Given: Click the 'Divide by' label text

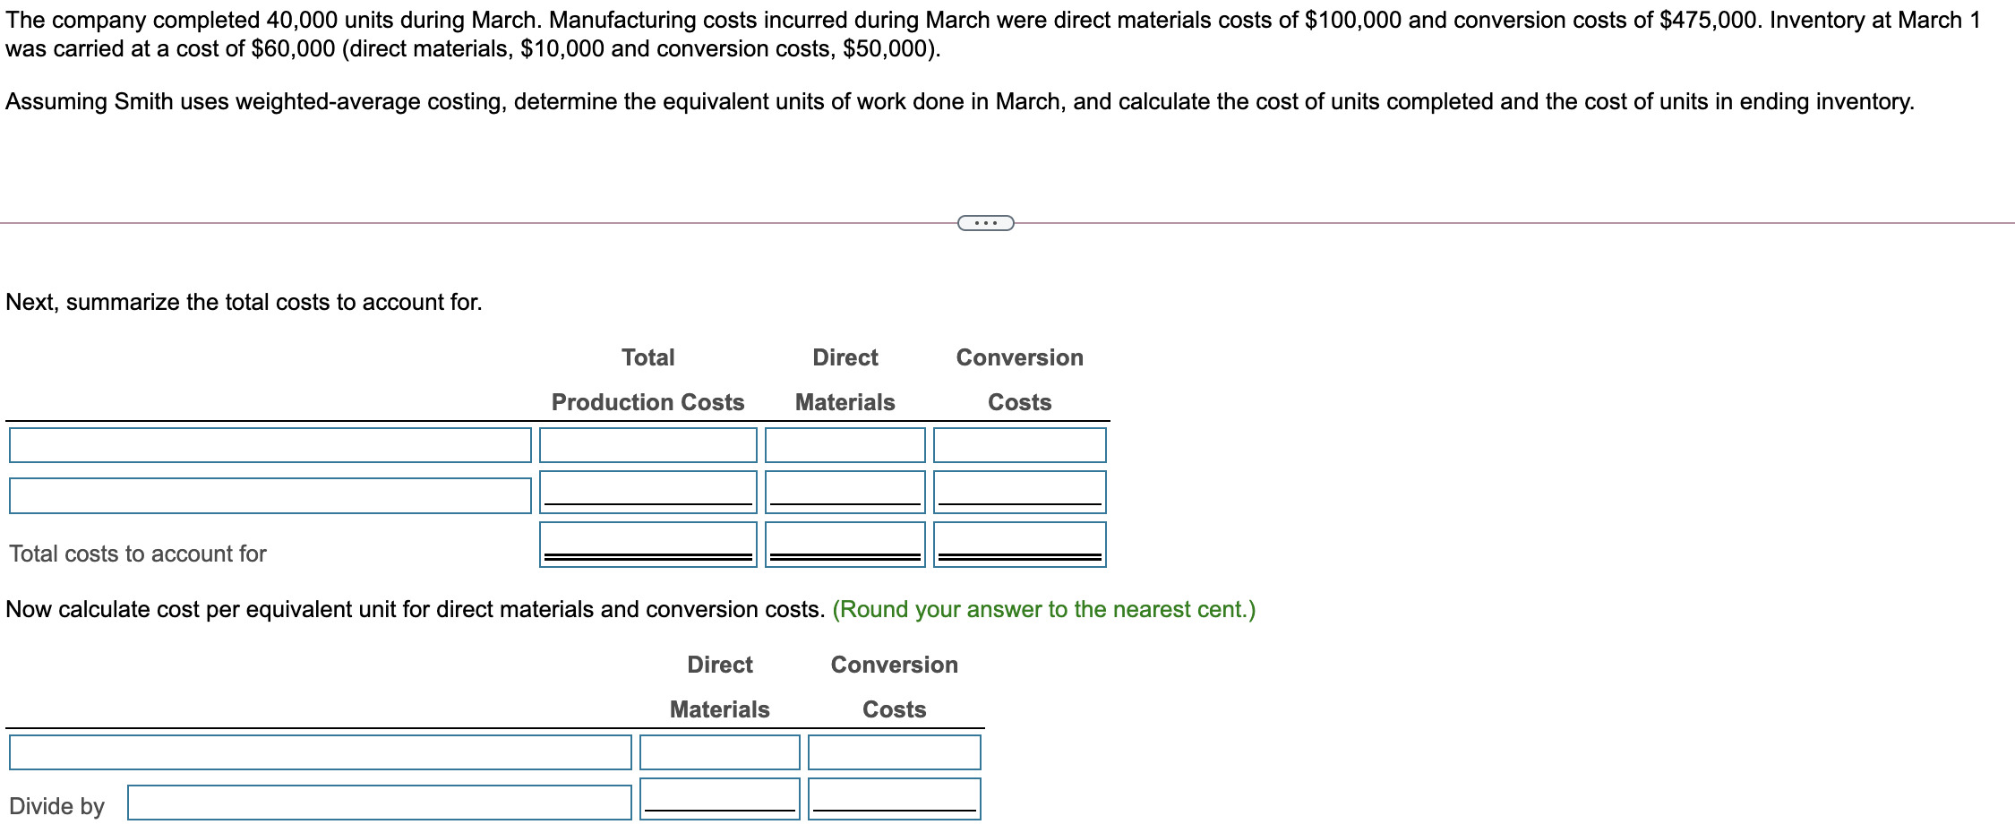Looking at the screenshot, I should click(57, 806).
